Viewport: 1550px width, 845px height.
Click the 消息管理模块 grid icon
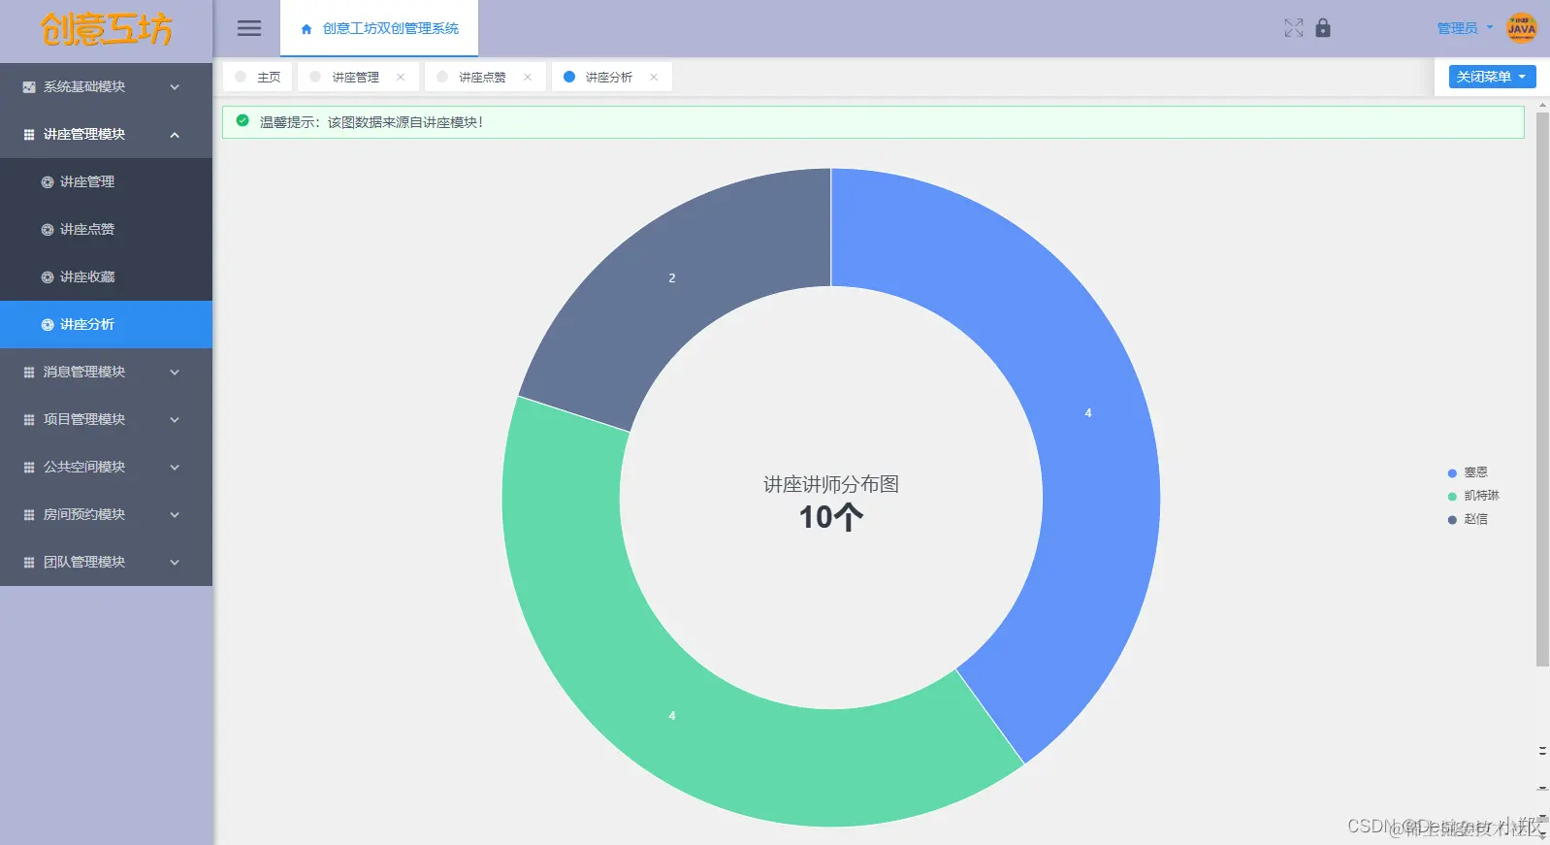(x=29, y=373)
